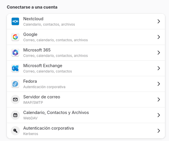Image resolution: width=169 pixels, height=141 pixels.
Task: Click the 'Conectarse a una cuenta' heading
Action: coord(32,7)
